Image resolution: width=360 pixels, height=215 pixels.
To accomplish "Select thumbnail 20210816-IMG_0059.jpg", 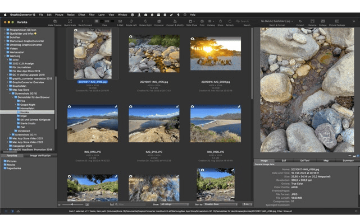I will [216, 53].
